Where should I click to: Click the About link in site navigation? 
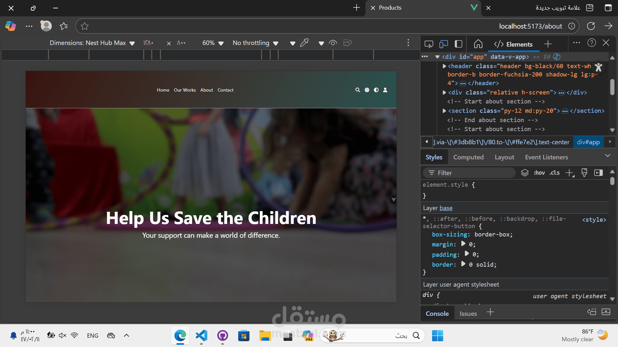click(206, 90)
